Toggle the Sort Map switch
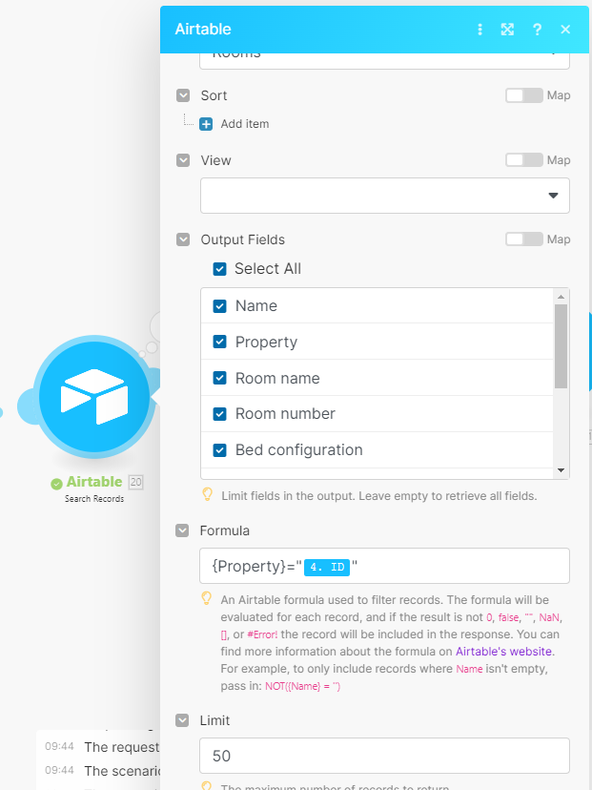Screen dimensions: 592x790 point(524,95)
